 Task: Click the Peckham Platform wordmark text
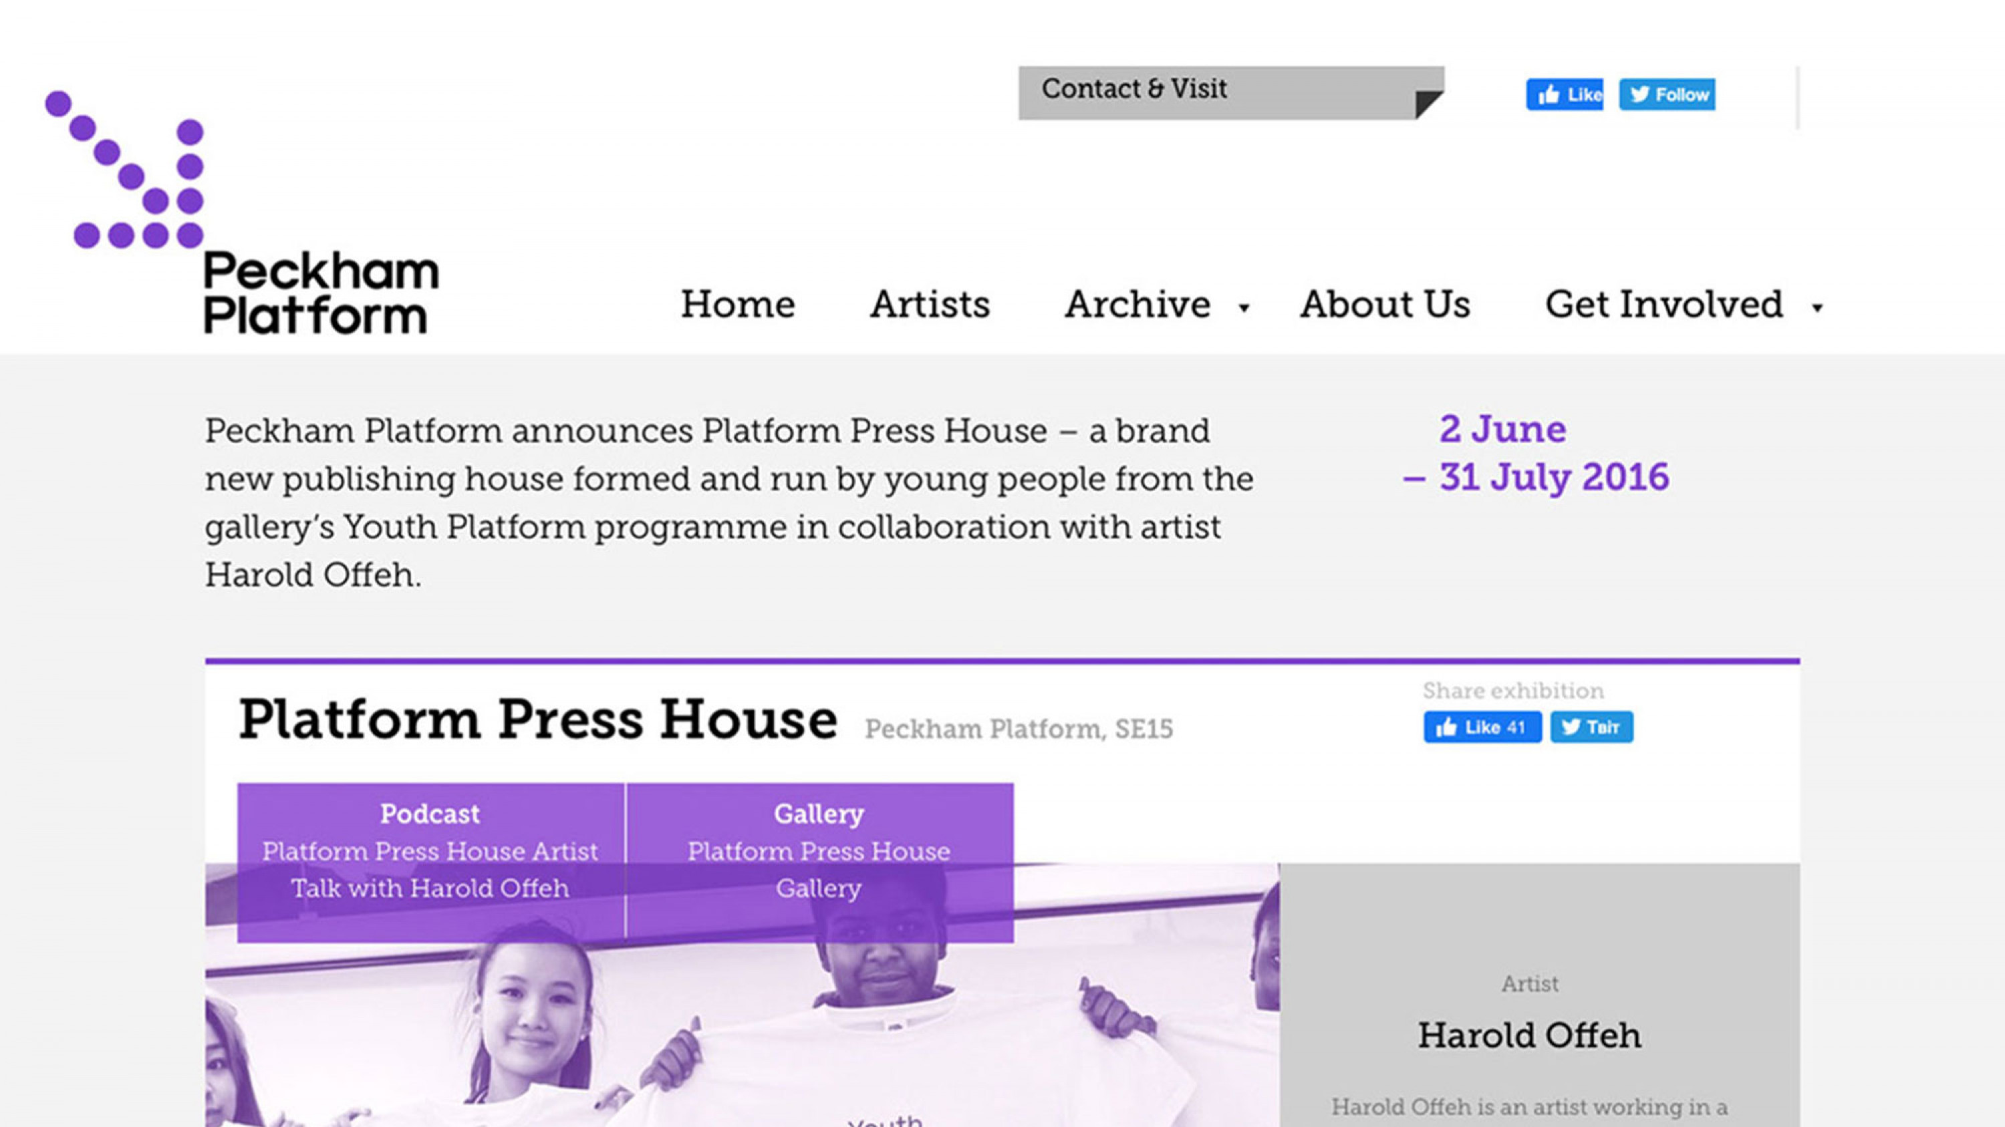(321, 293)
